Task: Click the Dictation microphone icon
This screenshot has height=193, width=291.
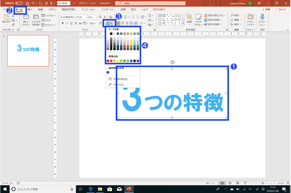Action: pos(262,17)
